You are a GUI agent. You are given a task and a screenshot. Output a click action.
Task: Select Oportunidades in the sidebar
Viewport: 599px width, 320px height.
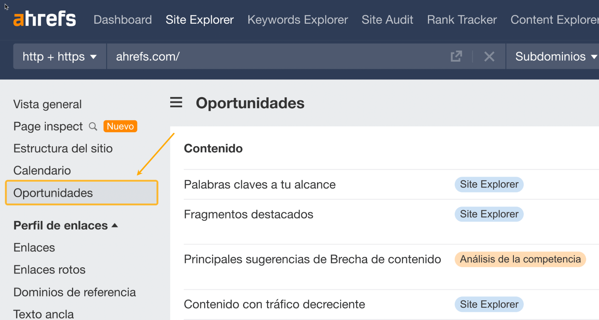tap(53, 193)
